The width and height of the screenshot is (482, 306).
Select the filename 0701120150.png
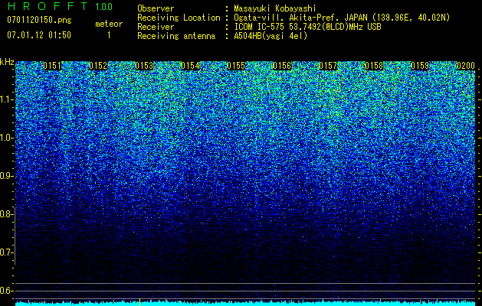39,20
